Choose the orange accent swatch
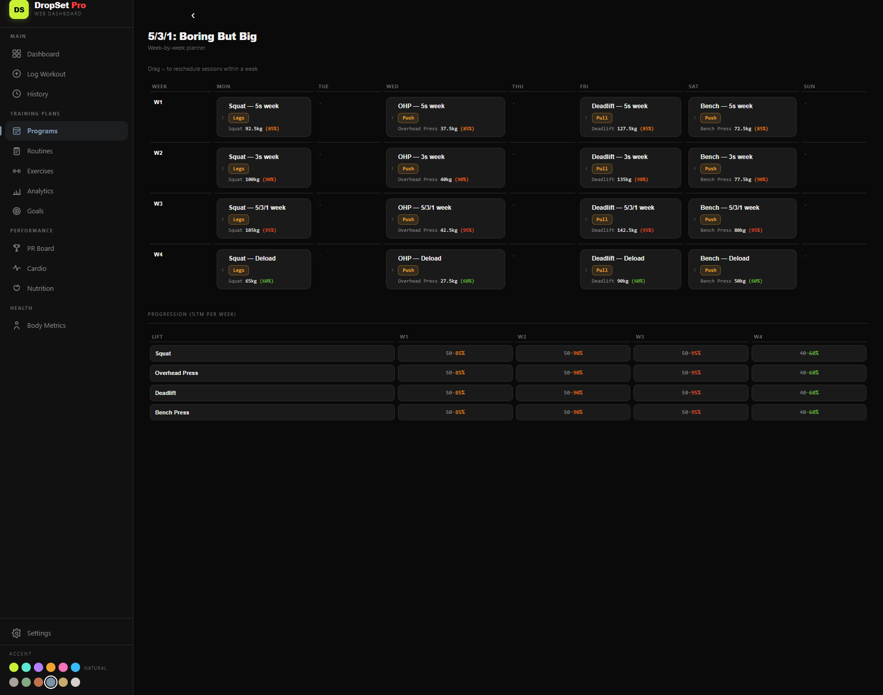The image size is (883, 695). tap(51, 667)
